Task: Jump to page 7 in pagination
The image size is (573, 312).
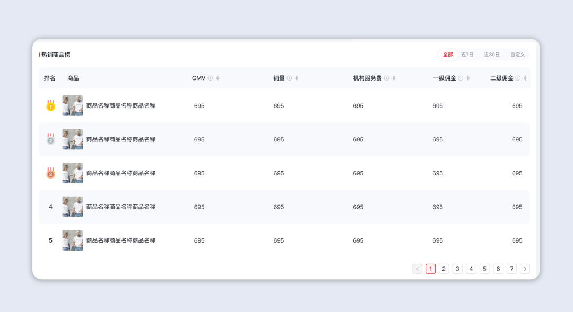Action: pyautogui.click(x=511, y=269)
